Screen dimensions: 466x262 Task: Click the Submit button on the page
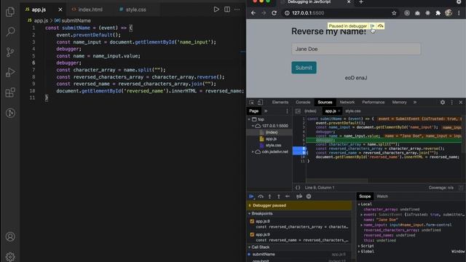pyautogui.click(x=304, y=68)
